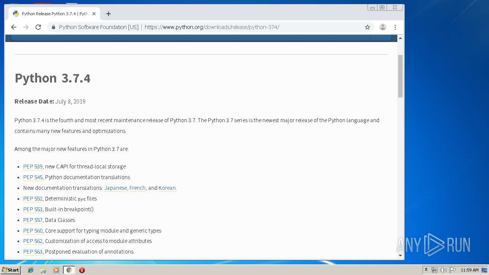Close the Python Release tab

[94, 14]
